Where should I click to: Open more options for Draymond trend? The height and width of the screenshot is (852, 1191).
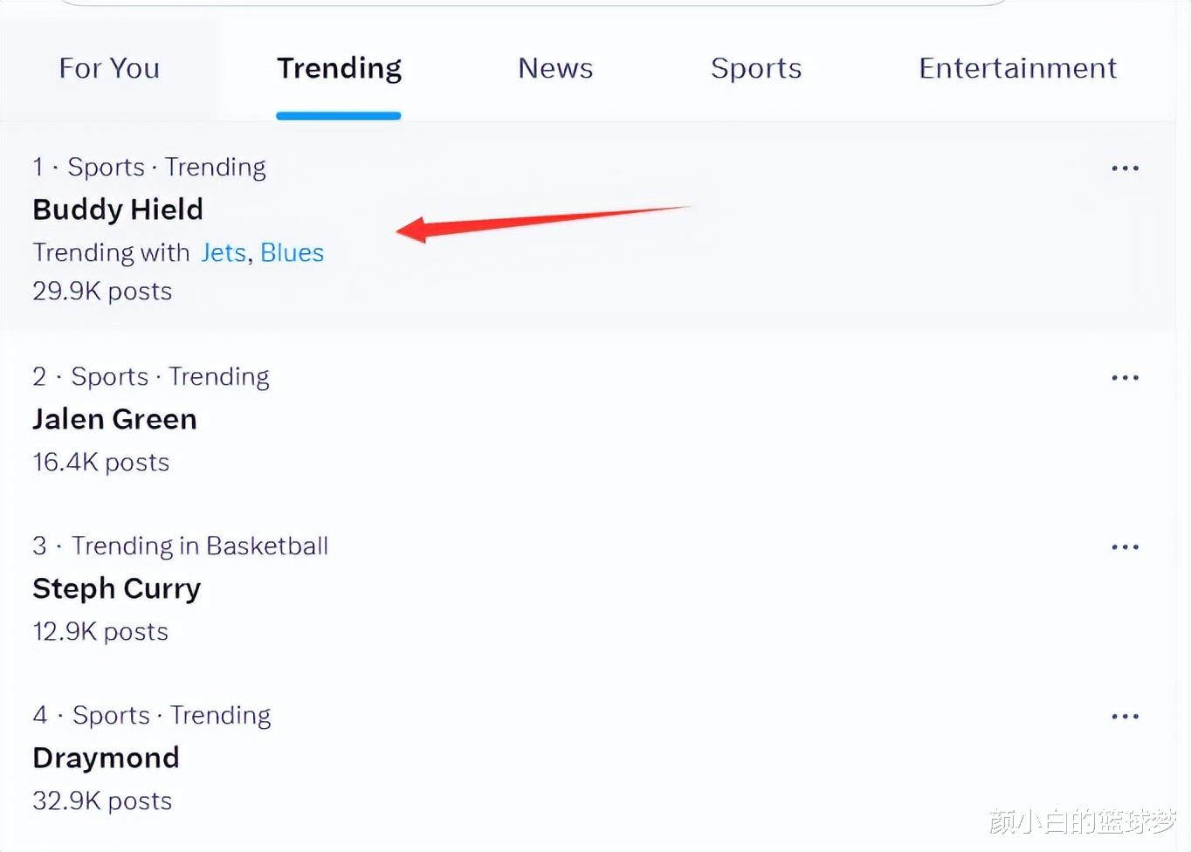tap(1125, 716)
